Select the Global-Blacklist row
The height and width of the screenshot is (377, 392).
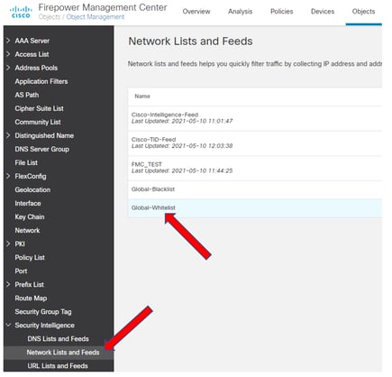[255, 189]
